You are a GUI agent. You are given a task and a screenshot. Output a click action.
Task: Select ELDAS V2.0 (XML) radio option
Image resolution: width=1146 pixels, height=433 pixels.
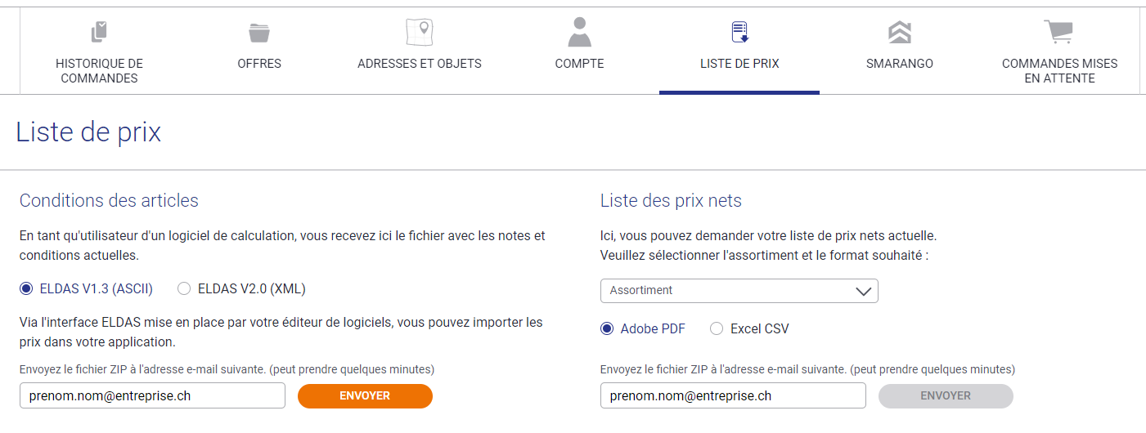click(x=184, y=288)
